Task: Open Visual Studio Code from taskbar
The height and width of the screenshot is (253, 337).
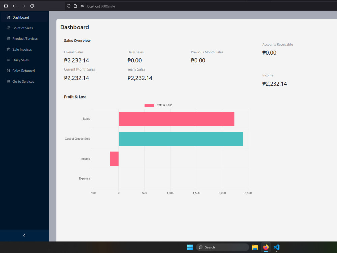Action: pos(276,247)
